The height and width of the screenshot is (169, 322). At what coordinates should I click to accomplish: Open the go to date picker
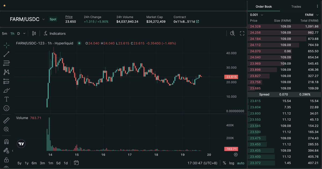pos(76,163)
